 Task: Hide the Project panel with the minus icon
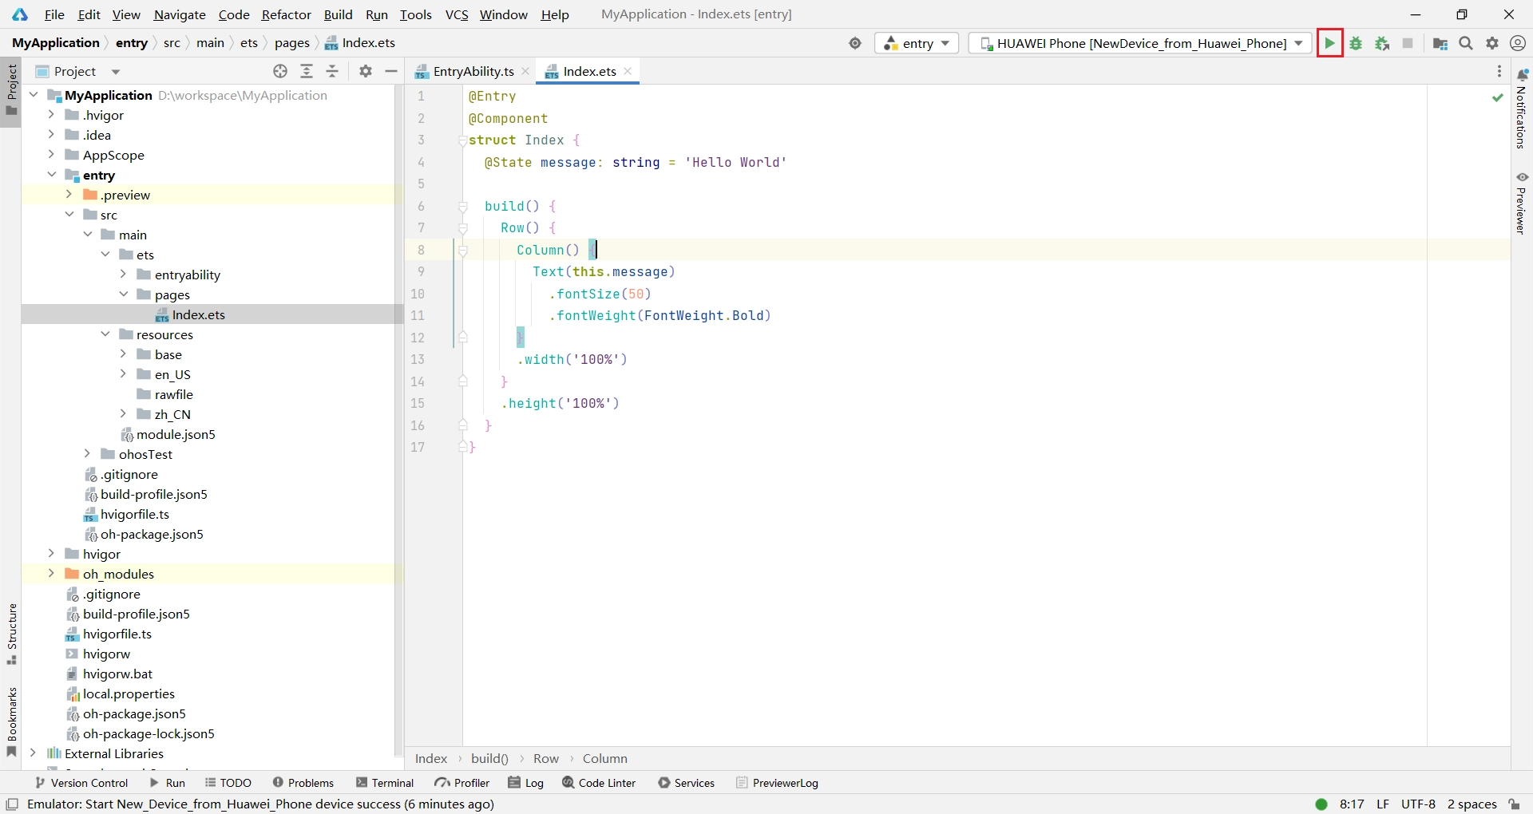(x=391, y=71)
